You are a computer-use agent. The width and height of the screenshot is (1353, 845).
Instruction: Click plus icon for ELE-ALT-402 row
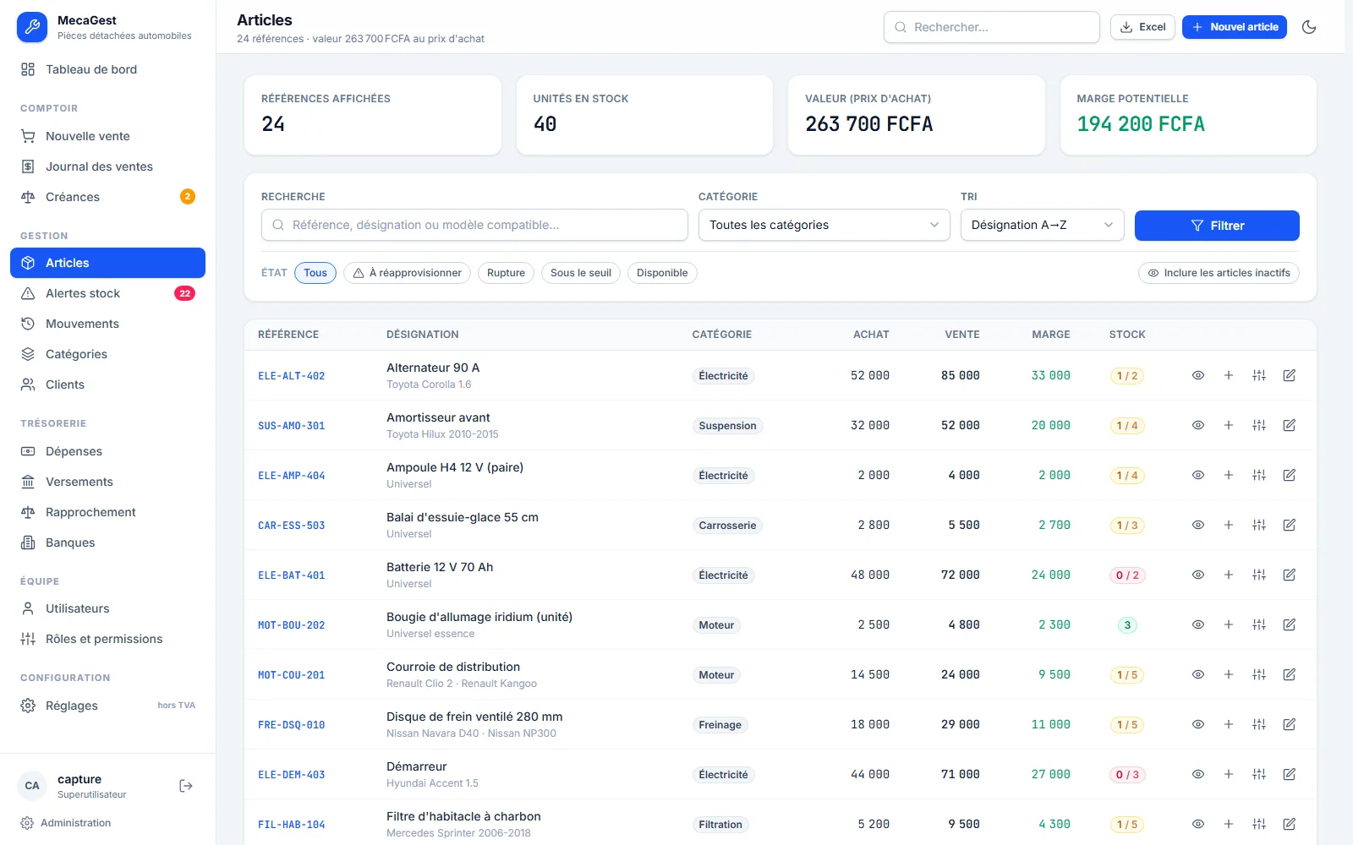point(1229,375)
